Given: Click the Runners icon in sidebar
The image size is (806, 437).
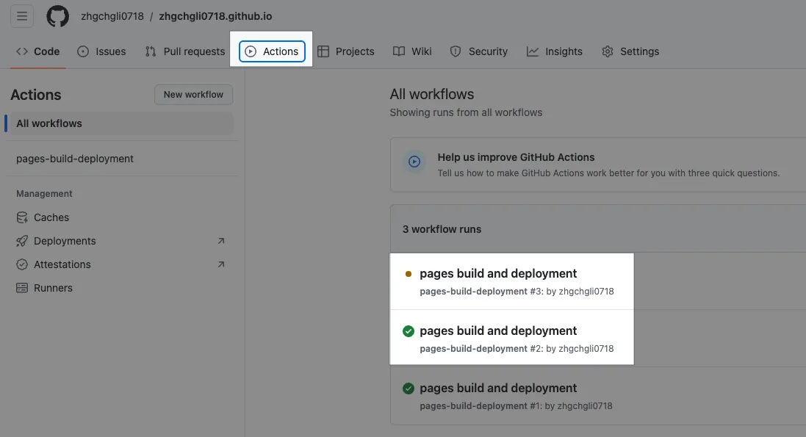Looking at the screenshot, I should (x=22, y=288).
